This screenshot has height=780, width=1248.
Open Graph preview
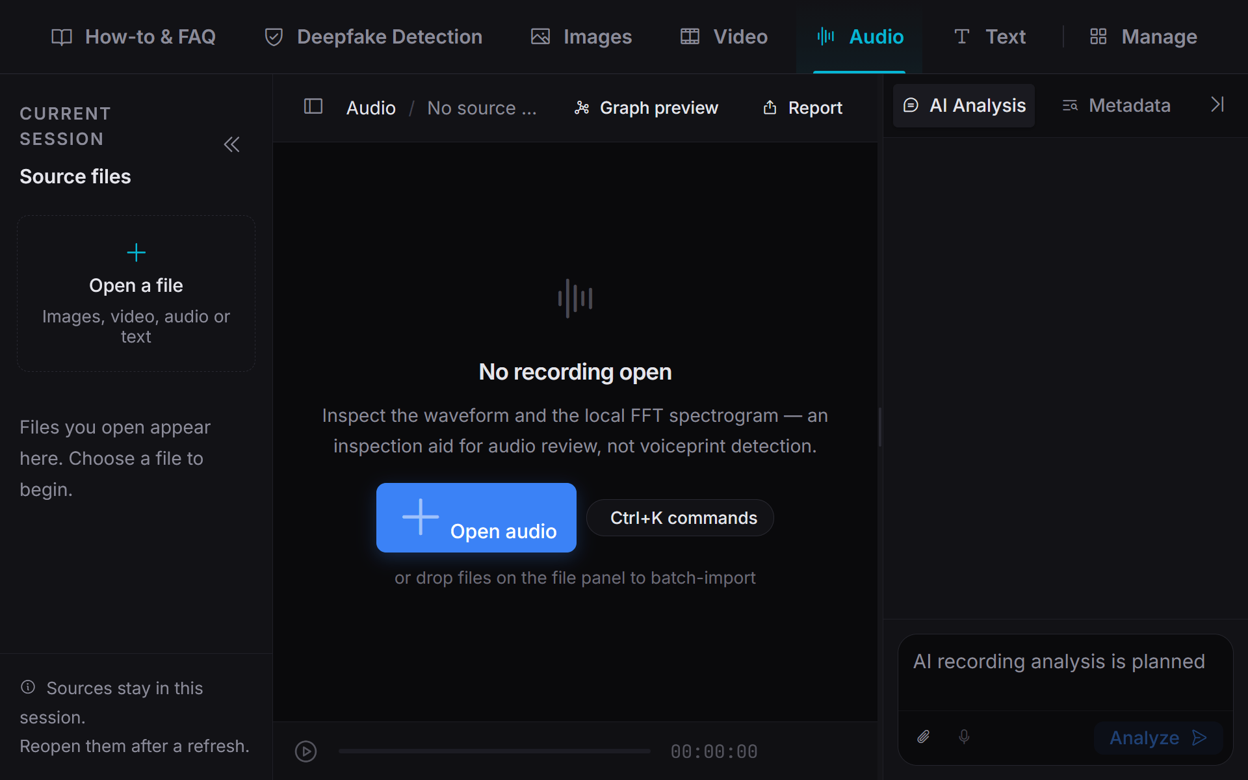(646, 108)
